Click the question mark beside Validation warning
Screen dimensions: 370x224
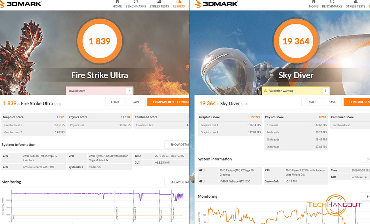(x=325, y=91)
